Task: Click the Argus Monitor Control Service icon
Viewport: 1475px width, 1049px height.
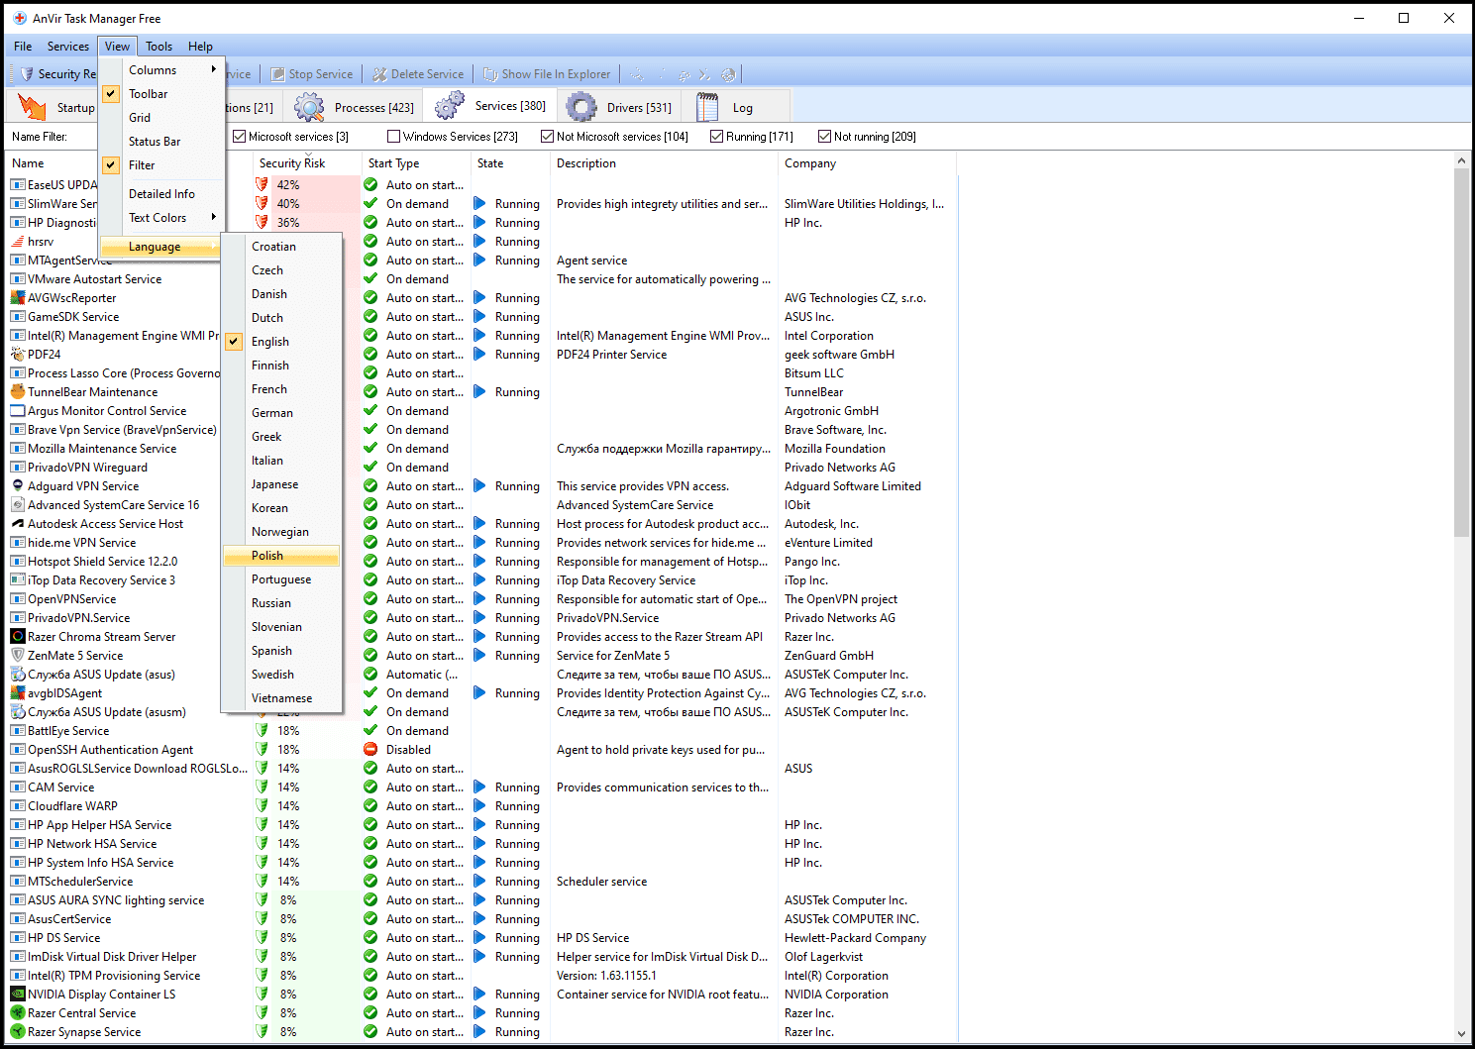Action: [x=18, y=411]
